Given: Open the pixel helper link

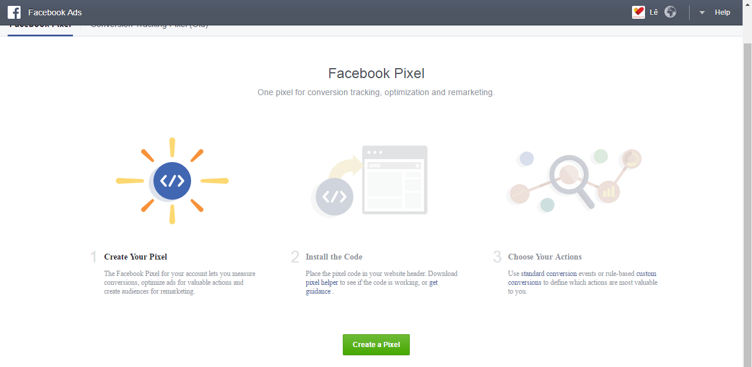Looking at the screenshot, I should click(322, 282).
